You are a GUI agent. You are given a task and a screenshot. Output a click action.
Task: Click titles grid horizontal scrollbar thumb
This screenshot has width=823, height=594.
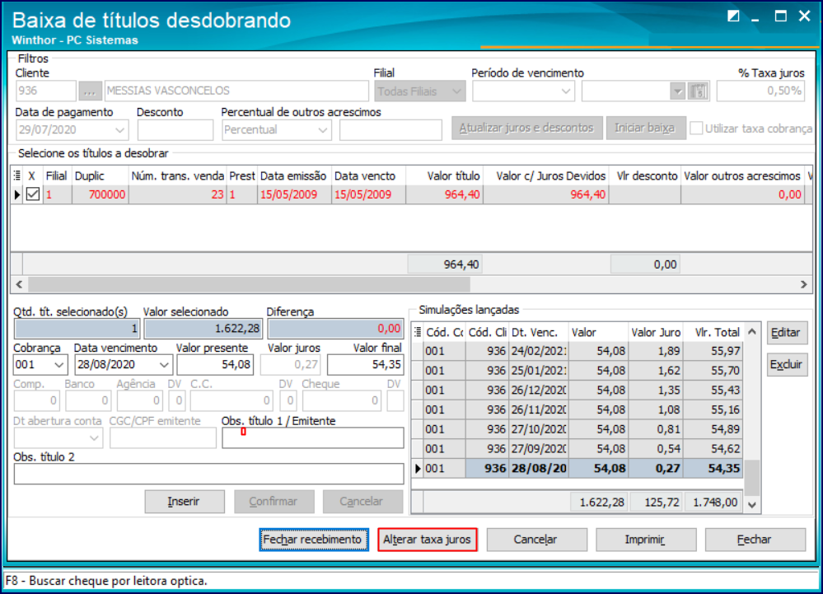pos(250,284)
